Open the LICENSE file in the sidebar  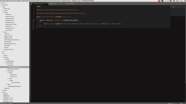click(5, 94)
